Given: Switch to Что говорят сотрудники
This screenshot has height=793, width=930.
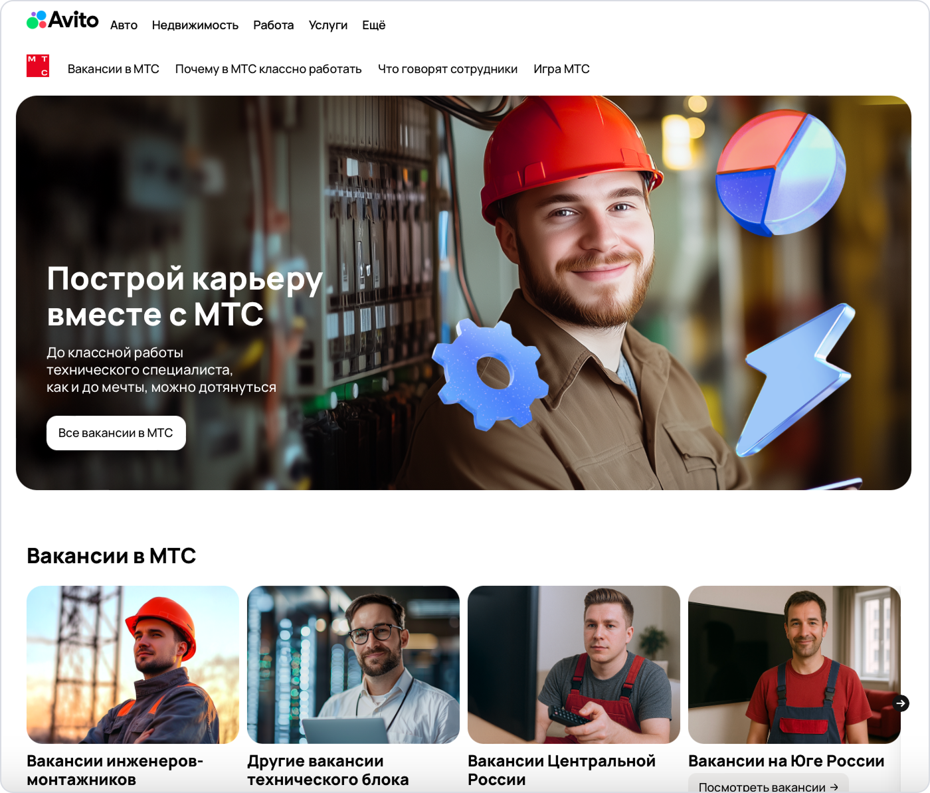Looking at the screenshot, I should point(448,69).
